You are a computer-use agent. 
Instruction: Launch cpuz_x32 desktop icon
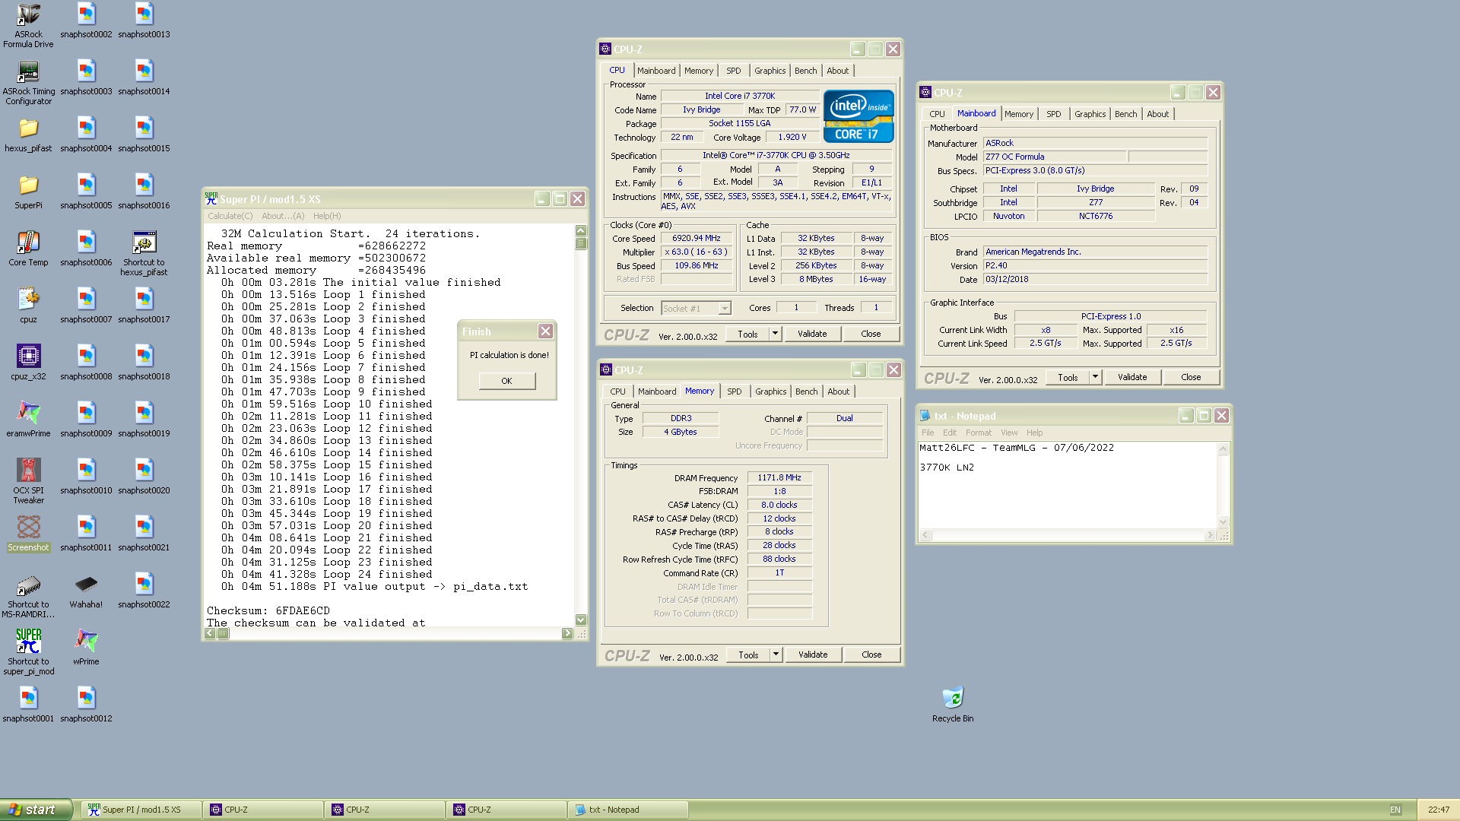click(x=28, y=363)
